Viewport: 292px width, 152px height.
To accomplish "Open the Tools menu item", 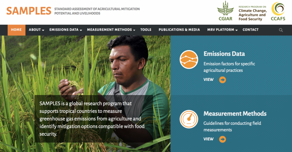I will pos(146,30).
